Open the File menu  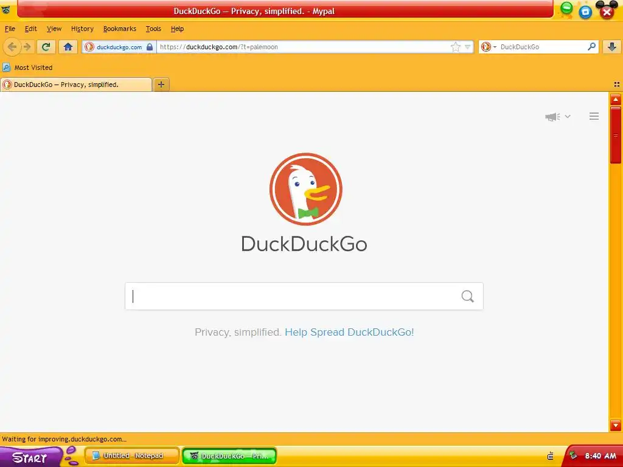click(10, 29)
